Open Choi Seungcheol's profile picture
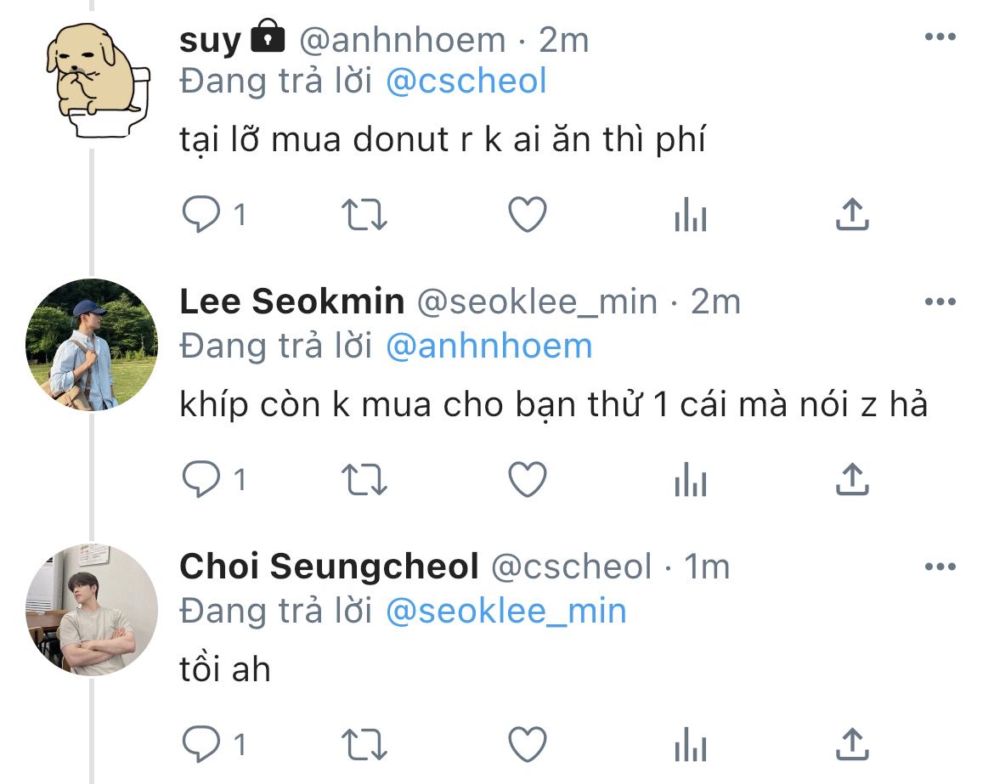 [92, 609]
